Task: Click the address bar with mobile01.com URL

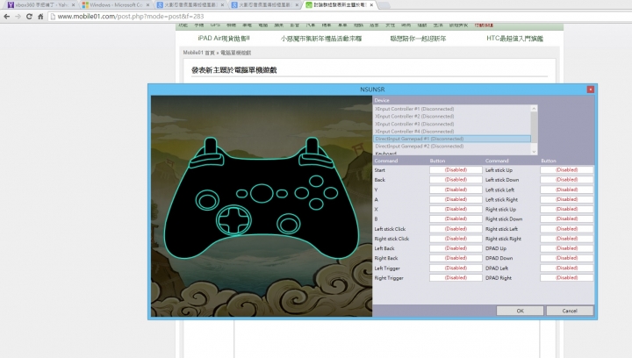Action: [x=339, y=17]
